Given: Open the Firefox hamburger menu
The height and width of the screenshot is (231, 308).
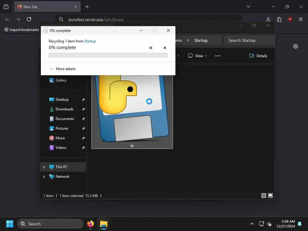Looking at the screenshot, I should tap(300, 19).
